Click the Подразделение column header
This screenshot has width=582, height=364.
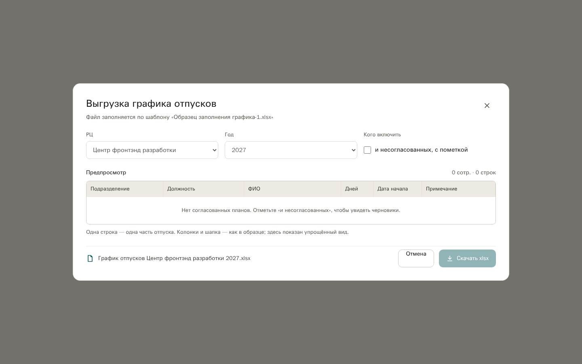[124, 189]
